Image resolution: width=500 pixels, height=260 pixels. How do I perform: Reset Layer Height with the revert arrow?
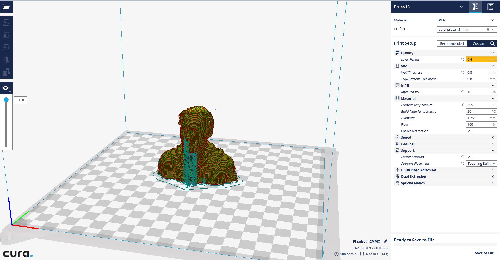pos(462,59)
